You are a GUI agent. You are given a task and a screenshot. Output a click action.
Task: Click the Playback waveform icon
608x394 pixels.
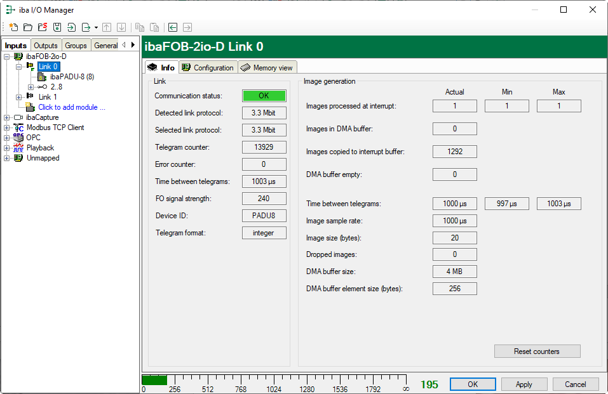tap(18, 148)
